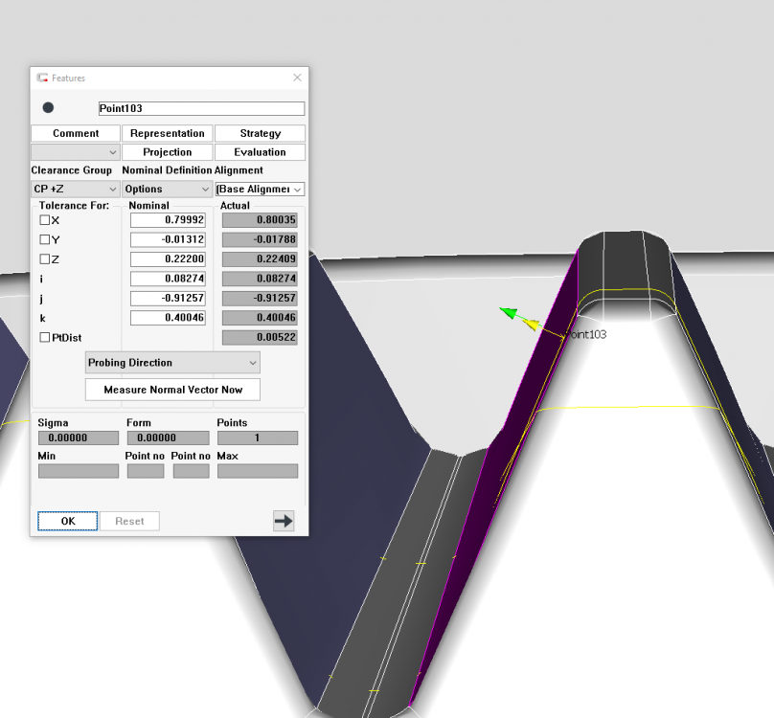Click the Representation button
Viewport: 774px width, 718px height.
168,133
